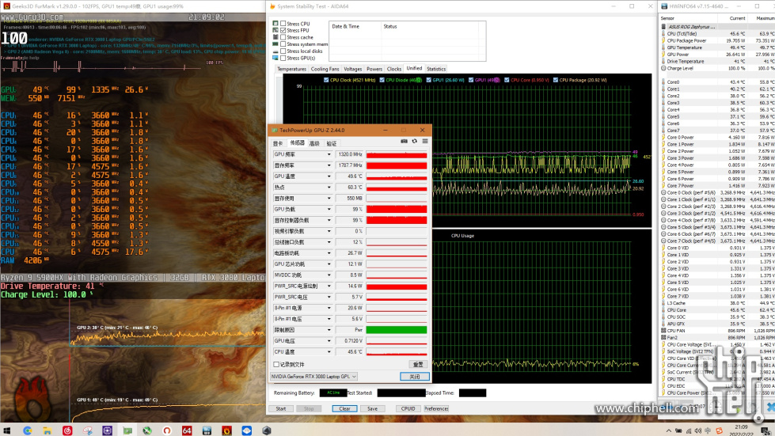The height and width of the screenshot is (436, 775).
Task: Click FurMark title bar icon
Action: pos(6,6)
